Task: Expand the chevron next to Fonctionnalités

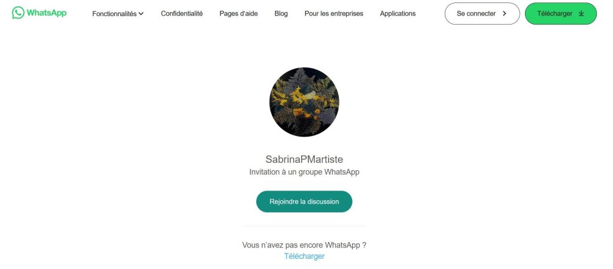Action: click(141, 14)
